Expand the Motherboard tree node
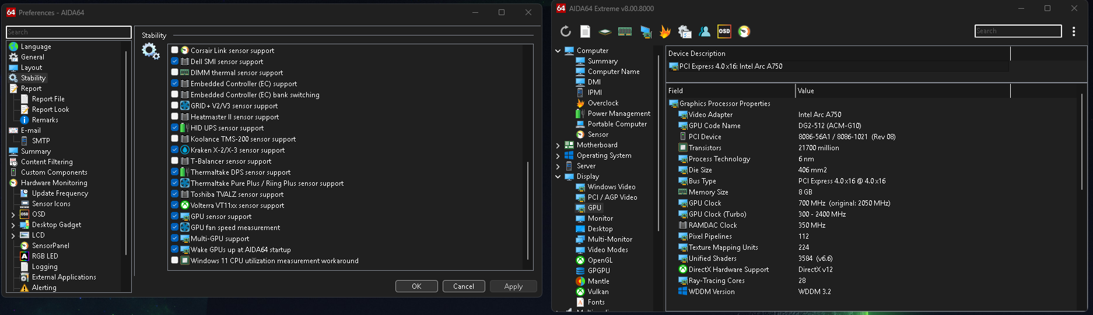Viewport: 1093px width, 315px height. coord(558,145)
